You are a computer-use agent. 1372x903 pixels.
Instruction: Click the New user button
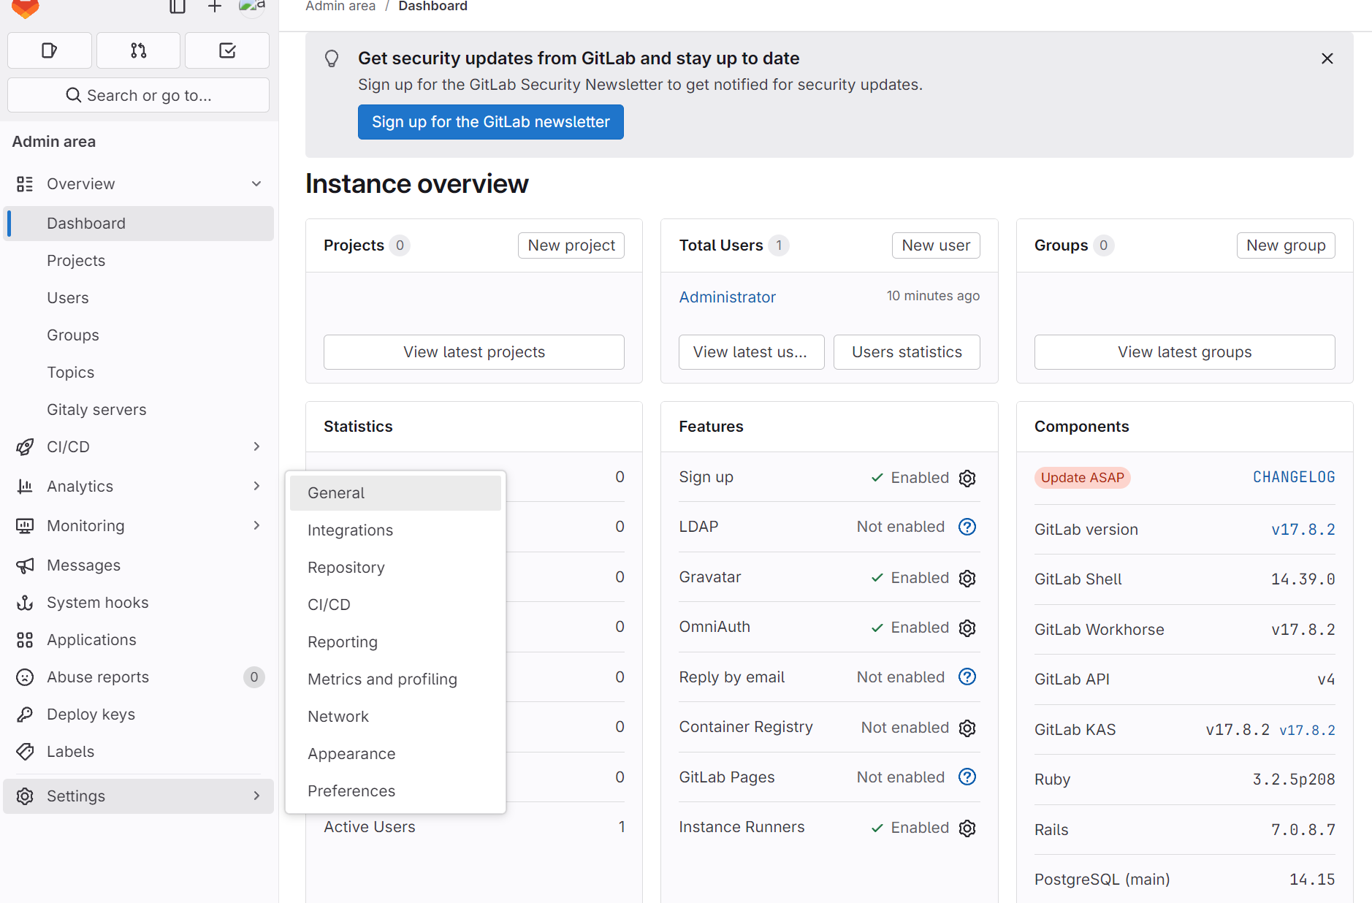click(x=936, y=245)
